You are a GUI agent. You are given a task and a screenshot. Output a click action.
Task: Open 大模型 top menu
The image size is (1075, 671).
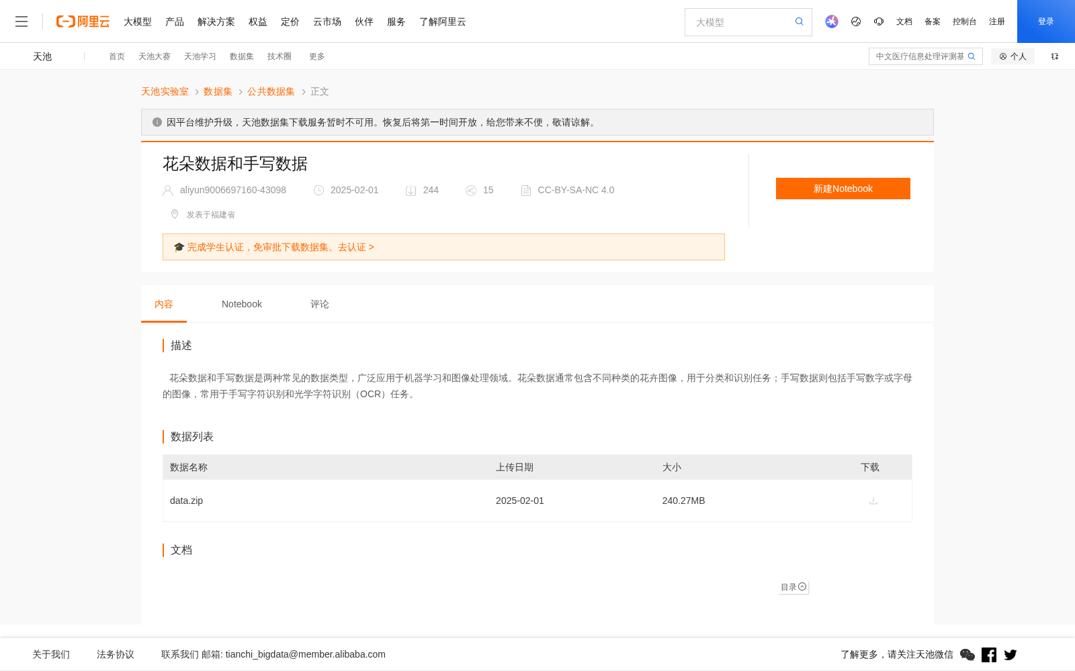point(138,21)
